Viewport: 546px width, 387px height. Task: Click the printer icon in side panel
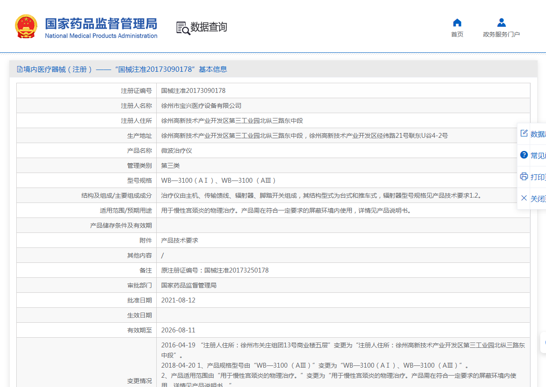pos(524,177)
